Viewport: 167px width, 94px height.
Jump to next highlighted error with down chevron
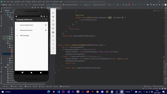click(164, 11)
